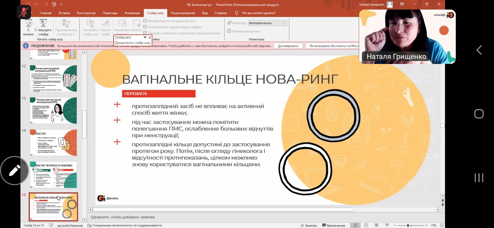Click the pencil annotation floating button
The width and height of the screenshot is (494, 228).
15,171
